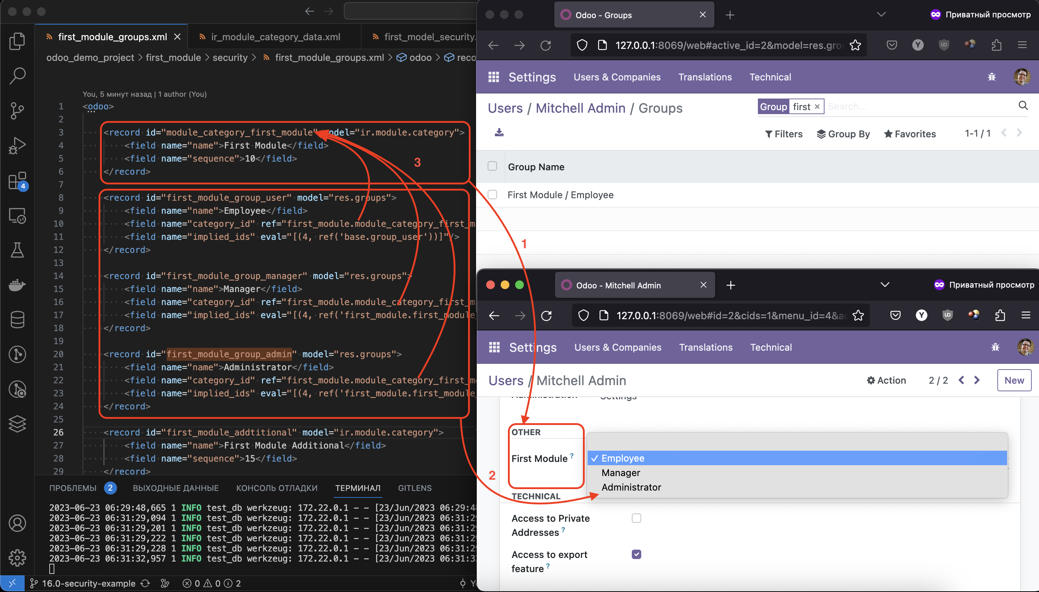1039x592 pixels.
Task: Switch to ir_module_category_data.xml editor tab
Action: [x=275, y=37]
